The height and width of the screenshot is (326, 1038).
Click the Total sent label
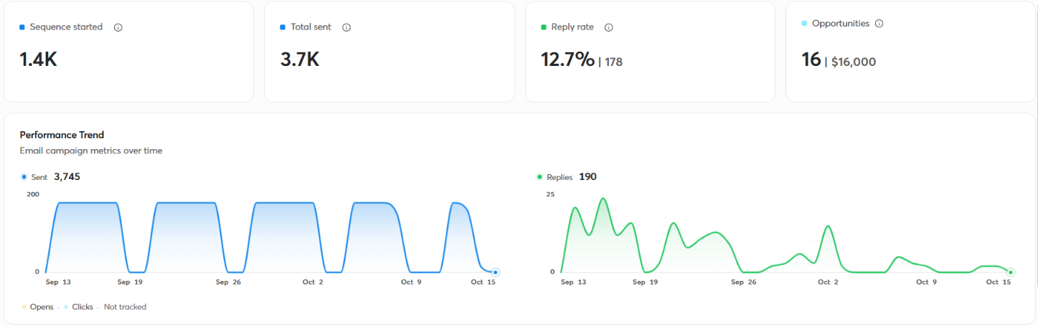click(x=311, y=27)
